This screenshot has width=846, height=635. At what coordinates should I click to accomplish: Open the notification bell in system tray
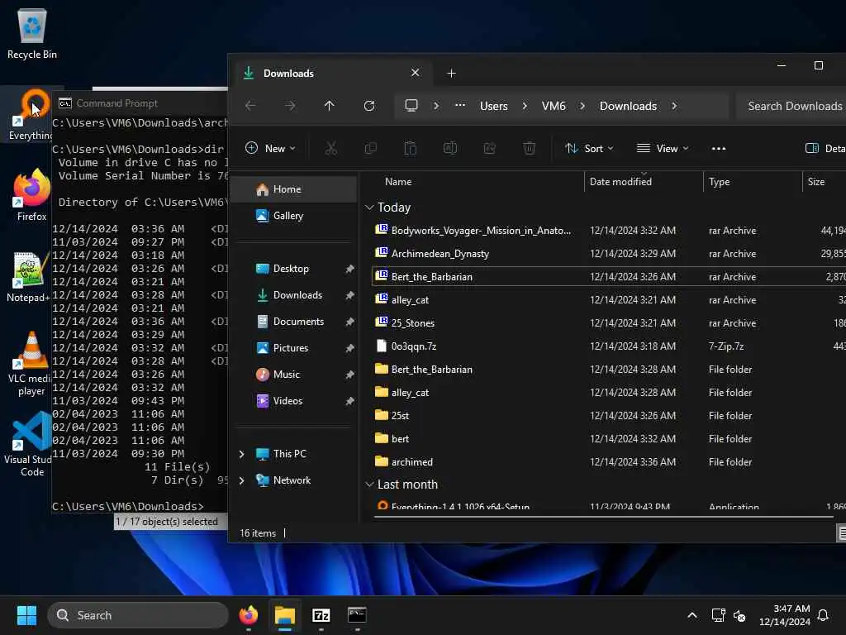823,615
